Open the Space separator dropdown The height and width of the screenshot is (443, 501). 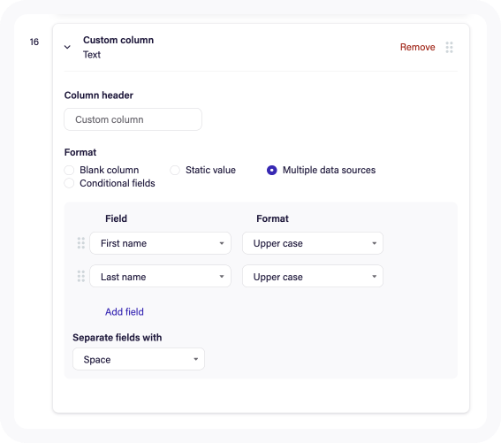coord(139,359)
